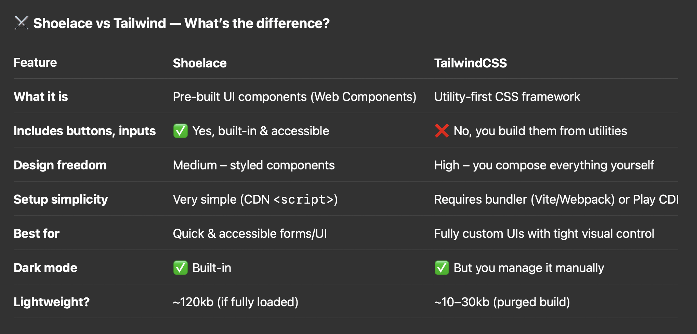This screenshot has width=697, height=334.
Task: Click the 'Shoelace vs Tailwind' heading text
Action: pos(100,23)
